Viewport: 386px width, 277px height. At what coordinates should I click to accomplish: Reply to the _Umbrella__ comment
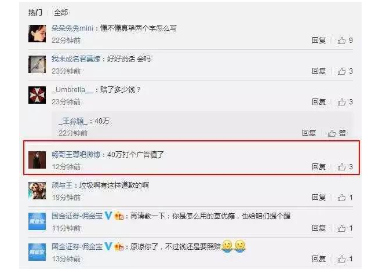pos(319,101)
